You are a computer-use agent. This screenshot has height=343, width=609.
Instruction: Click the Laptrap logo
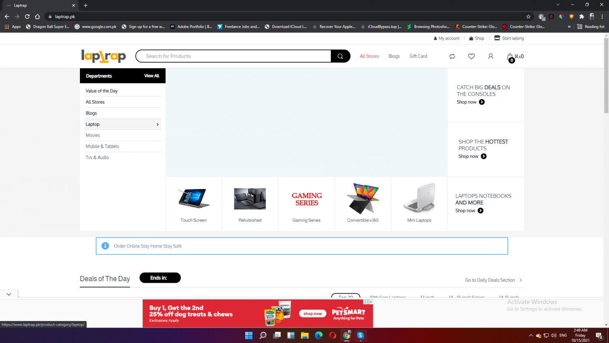tap(104, 56)
